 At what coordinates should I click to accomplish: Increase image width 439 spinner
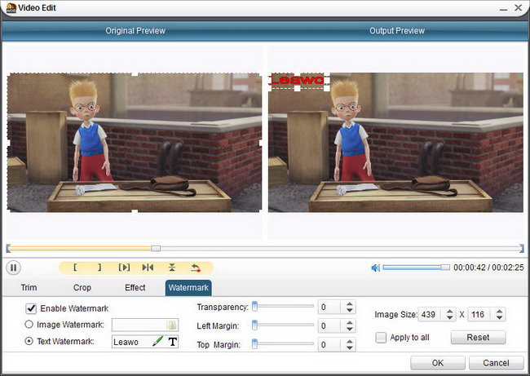coord(449,311)
